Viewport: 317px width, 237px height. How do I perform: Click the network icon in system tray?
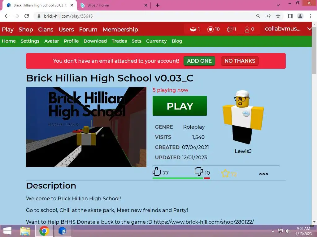[280, 231]
